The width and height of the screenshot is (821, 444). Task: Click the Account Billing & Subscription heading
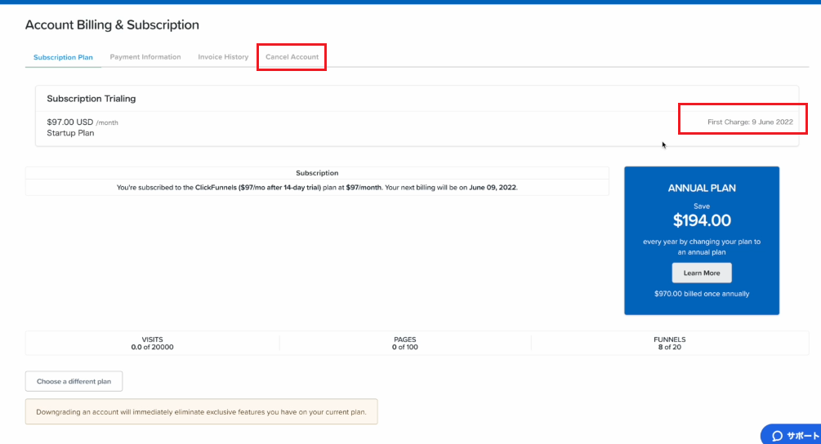(x=112, y=24)
